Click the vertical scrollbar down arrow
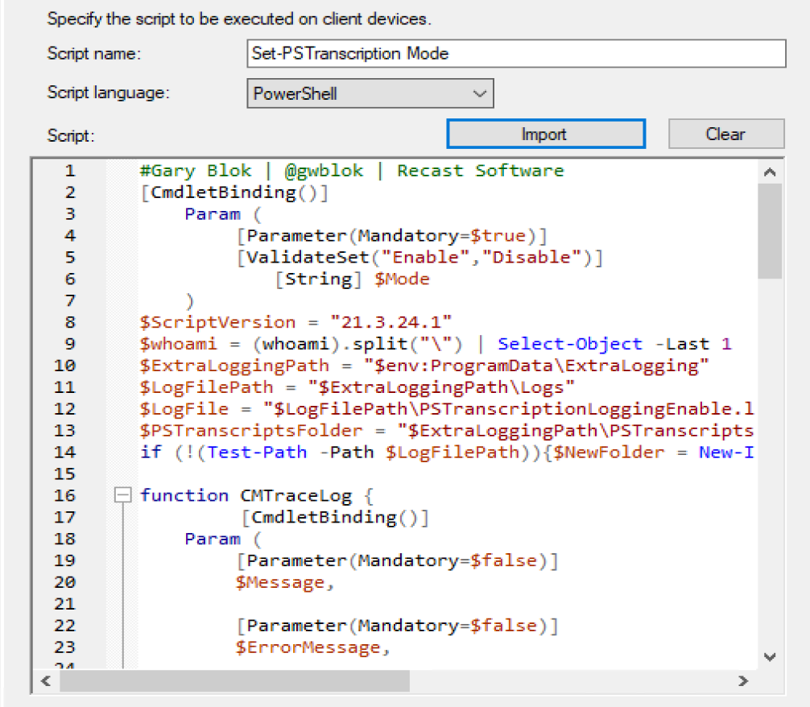Screen dimensions: 810x707 coord(769,656)
